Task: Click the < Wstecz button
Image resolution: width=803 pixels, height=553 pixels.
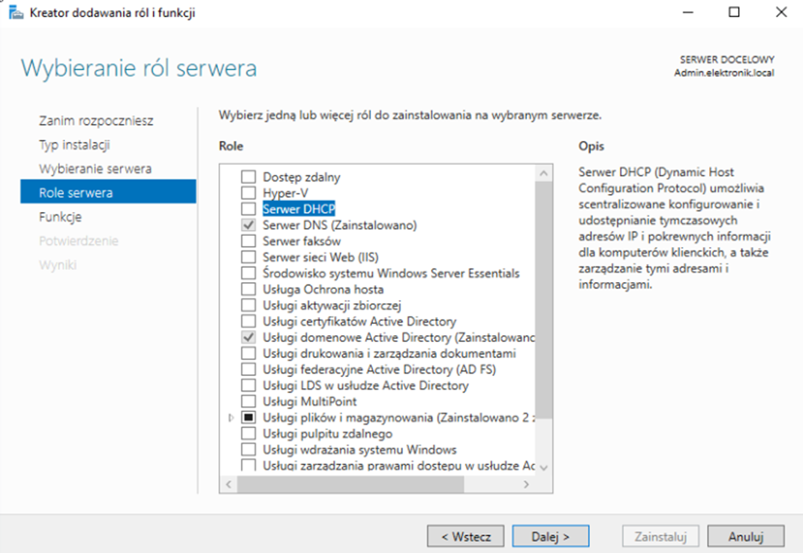Action: [x=465, y=537]
